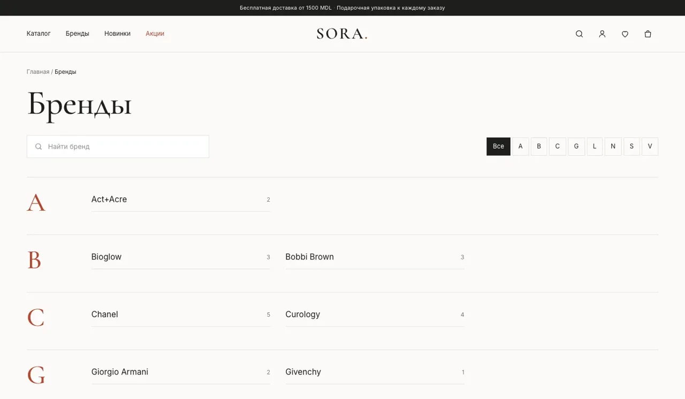Filter brands by letter B
Screen dimensions: 685x399
click(539, 147)
